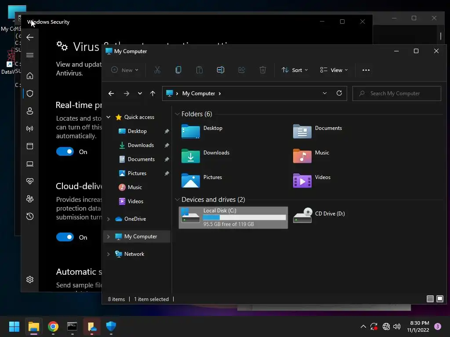Click My Computer in the address breadcrumb

(x=199, y=93)
